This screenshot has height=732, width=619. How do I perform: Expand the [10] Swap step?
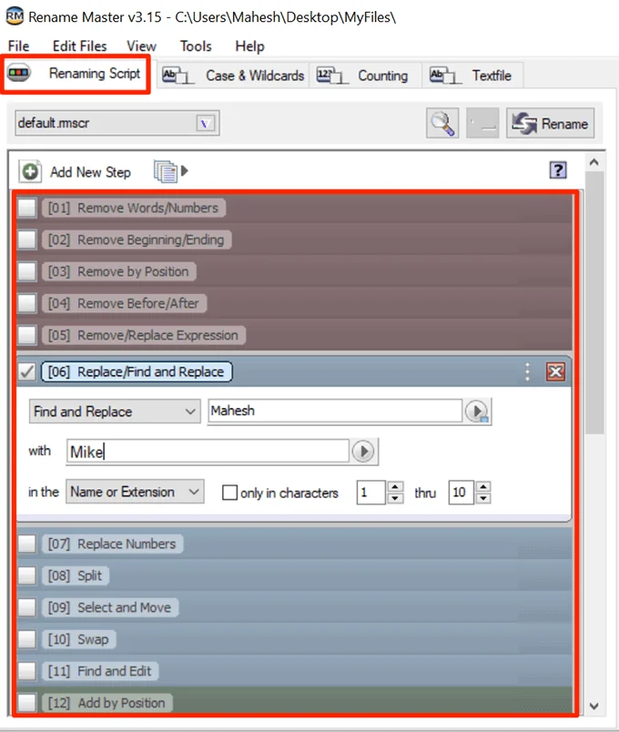(79, 639)
